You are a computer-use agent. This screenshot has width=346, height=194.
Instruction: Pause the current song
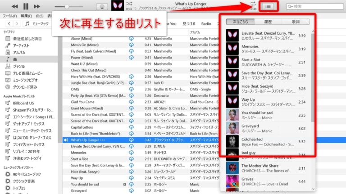tap(26, 6)
